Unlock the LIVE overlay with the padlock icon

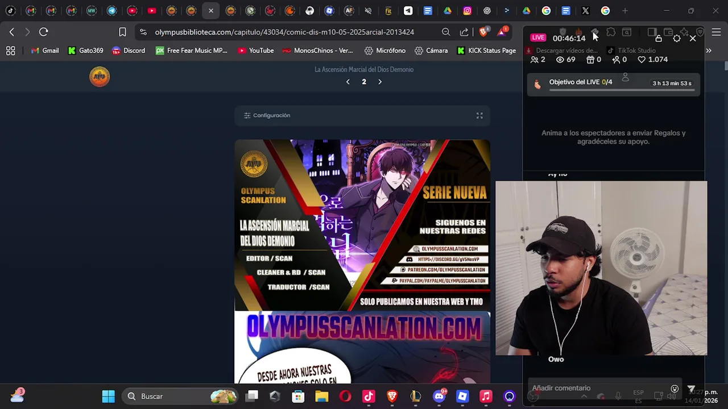point(659,38)
